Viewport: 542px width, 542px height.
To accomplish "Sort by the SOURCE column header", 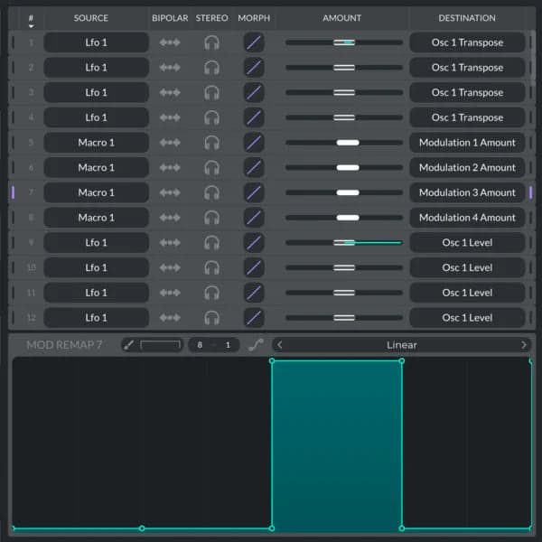I will (x=91, y=18).
